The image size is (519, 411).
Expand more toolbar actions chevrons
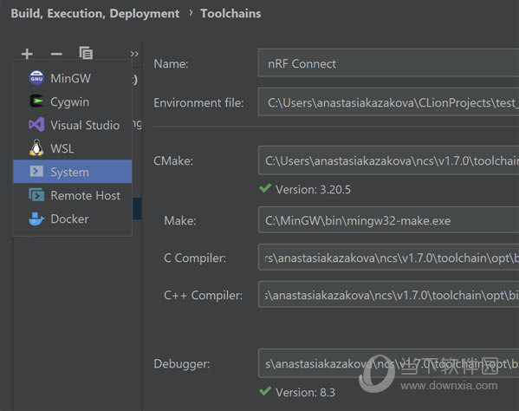pyautogui.click(x=134, y=54)
